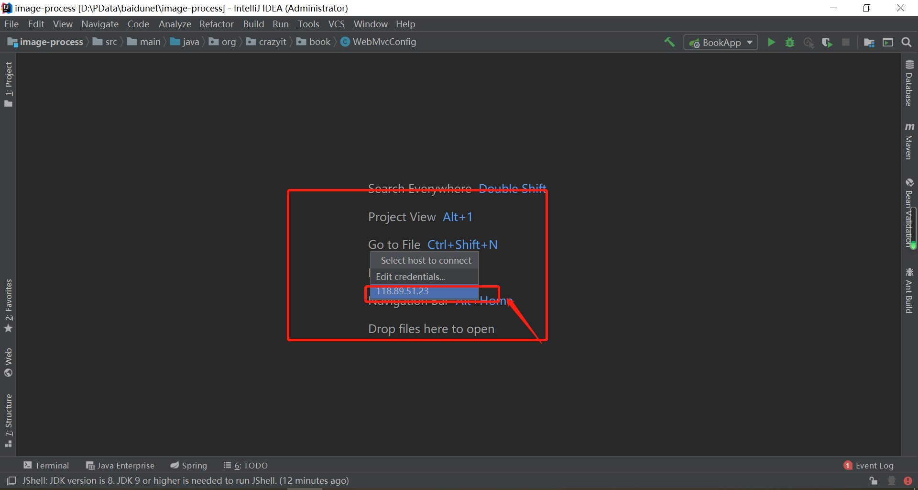The width and height of the screenshot is (918, 490).
Task: Click the Build project hammer icon
Action: pyautogui.click(x=669, y=42)
